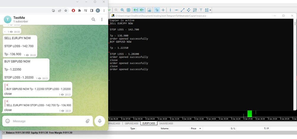Click MetaTrader zoom out magnifier icon
297x139 pixels.
click(122, 10)
